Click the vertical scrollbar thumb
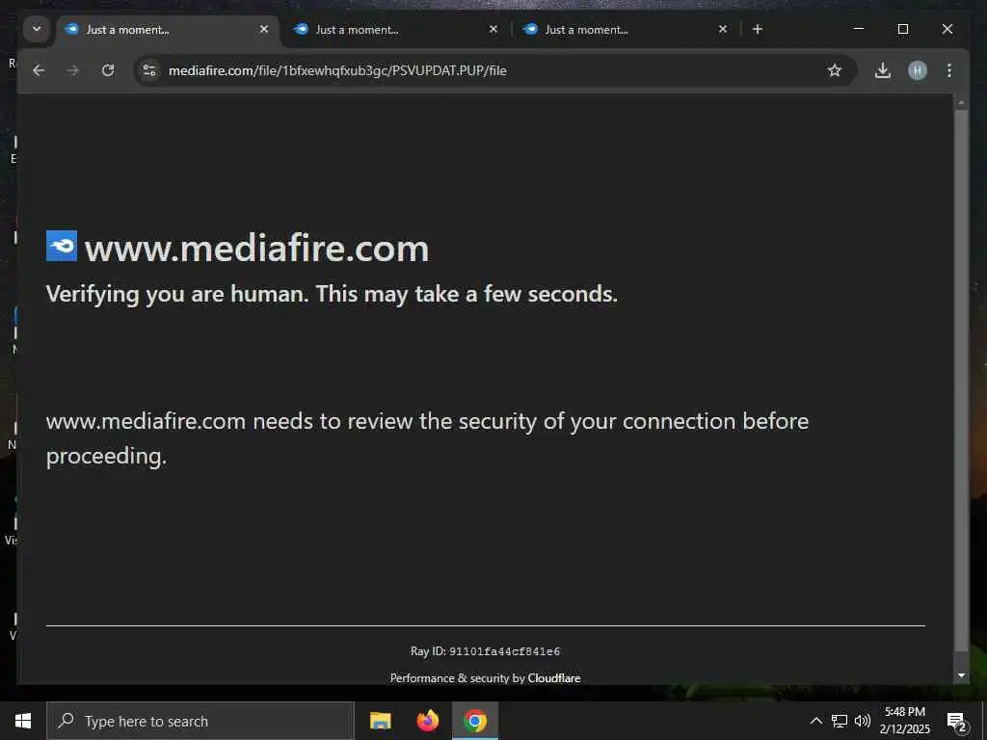Screen dimensions: 987x740 click(961, 380)
